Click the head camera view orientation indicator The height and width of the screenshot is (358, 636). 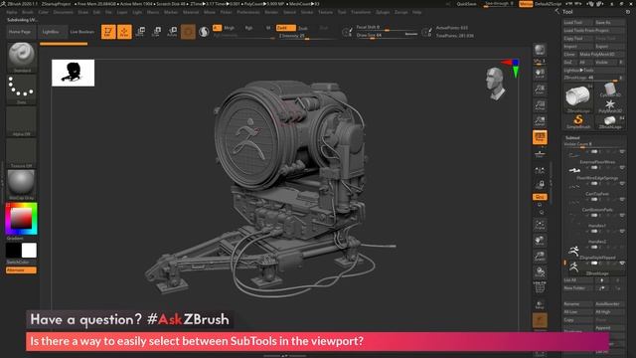(x=495, y=84)
